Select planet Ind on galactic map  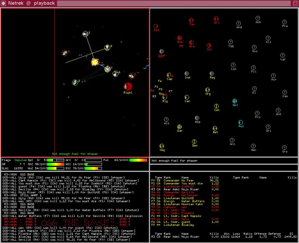click(187, 73)
